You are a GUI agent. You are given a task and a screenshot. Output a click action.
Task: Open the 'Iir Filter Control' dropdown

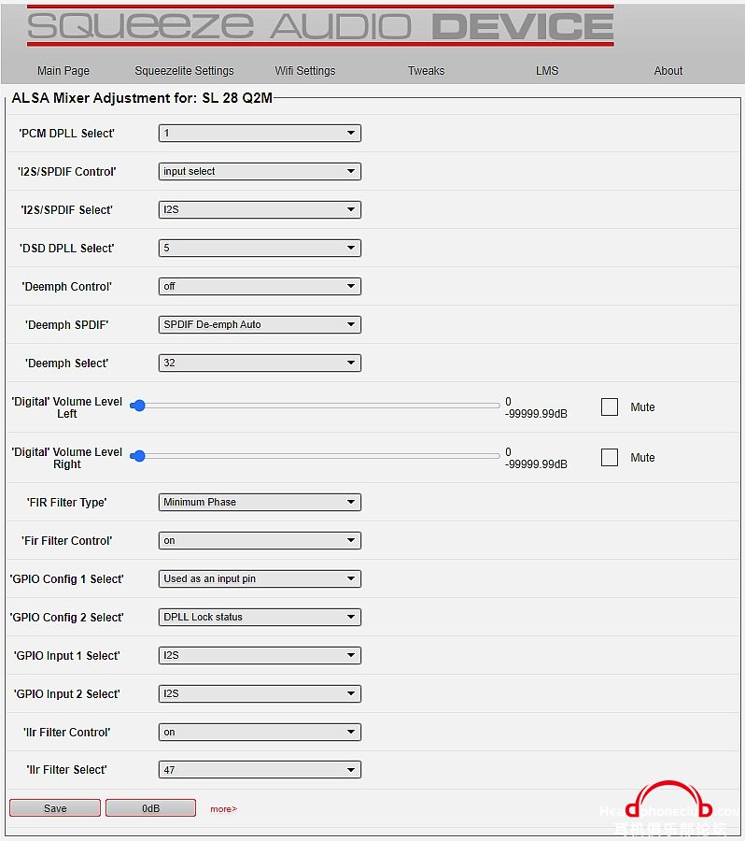[x=260, y=732]
